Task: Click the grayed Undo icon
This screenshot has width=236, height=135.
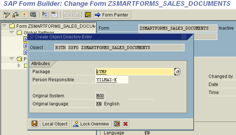Action: [67, 15]
